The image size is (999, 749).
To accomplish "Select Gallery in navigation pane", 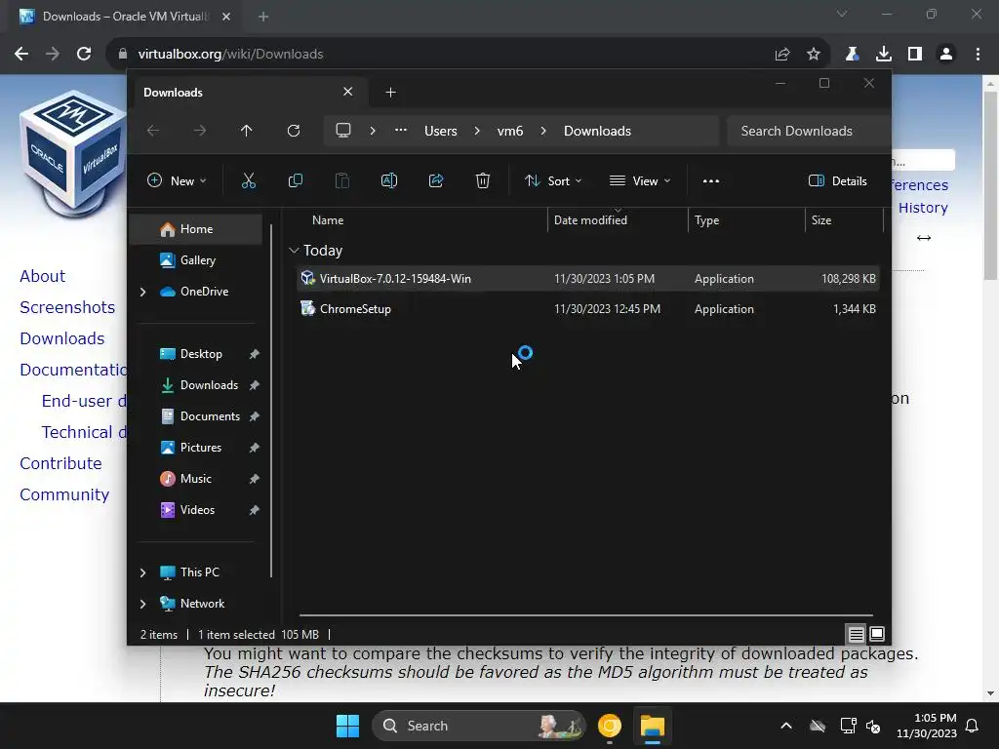I will tap(196, 259).
